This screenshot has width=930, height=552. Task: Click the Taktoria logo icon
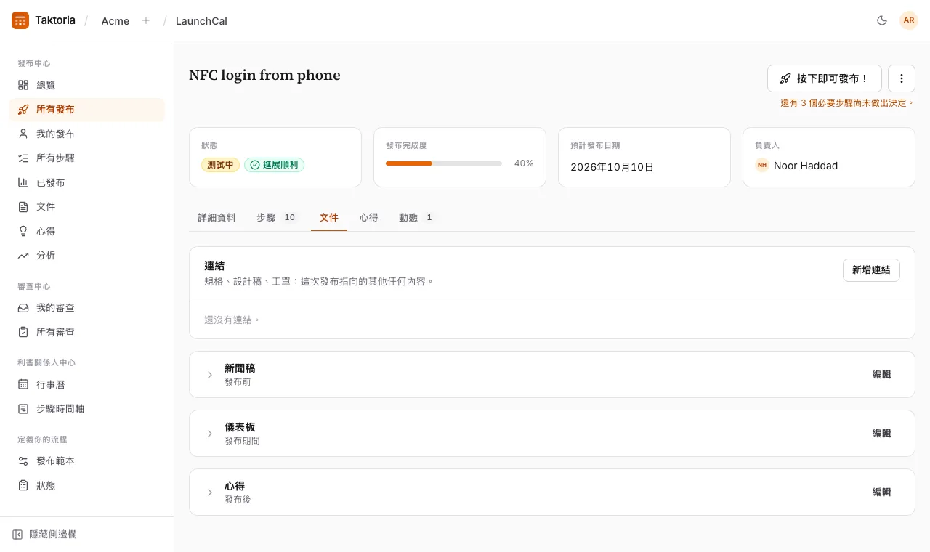coord(20,20)
